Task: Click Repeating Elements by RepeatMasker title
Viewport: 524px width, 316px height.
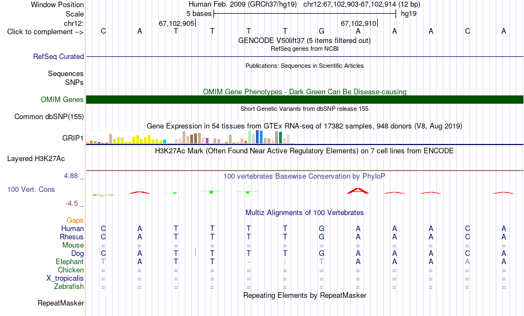Action: (x=304, y=295)
